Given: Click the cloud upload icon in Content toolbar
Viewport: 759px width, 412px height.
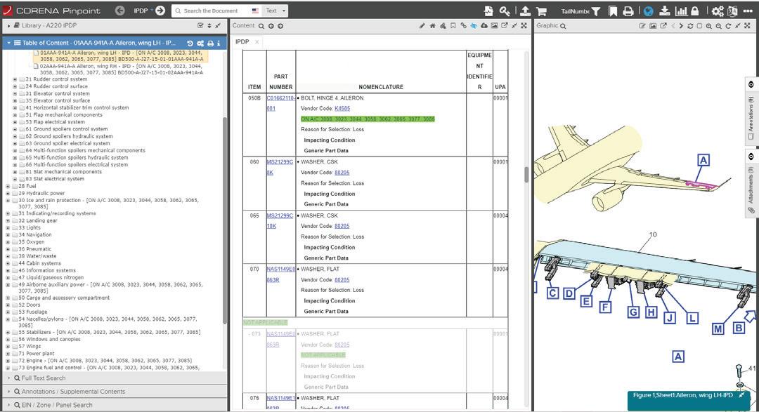Looking at the screenshot, I should 484,26.
